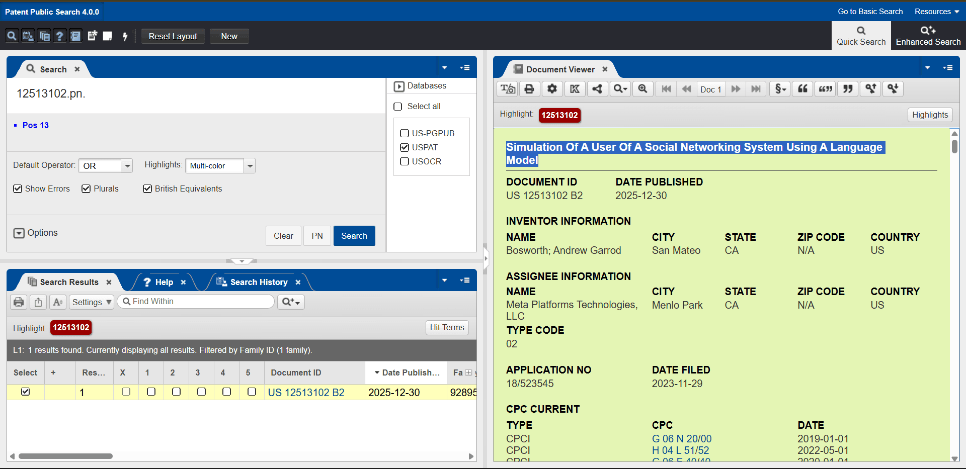This screenshot has width=966, height=469.
Task: Export search results share icon
Action: coord(38,302)
